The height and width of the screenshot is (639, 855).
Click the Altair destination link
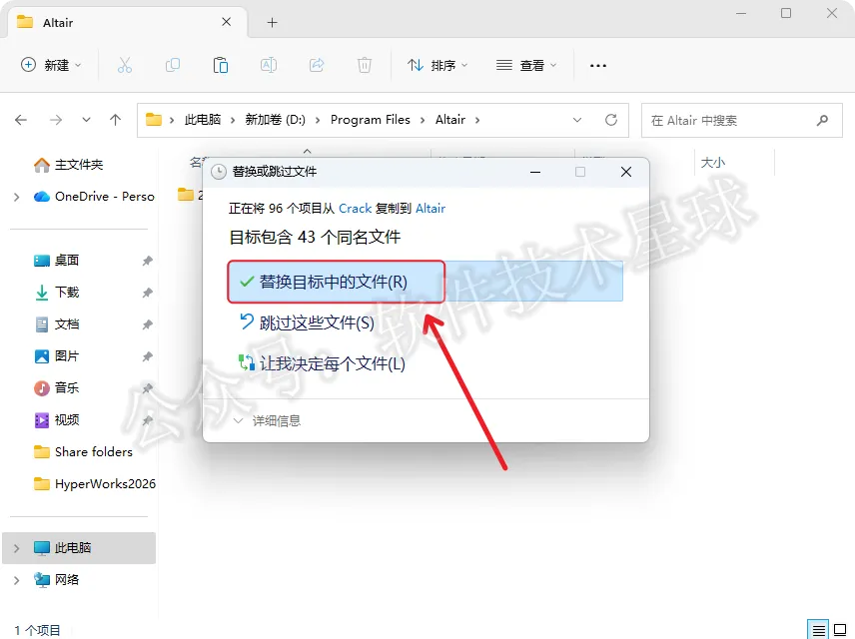coord(430,209)
